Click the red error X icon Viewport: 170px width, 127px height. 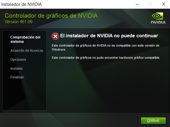tap(55, 36)
